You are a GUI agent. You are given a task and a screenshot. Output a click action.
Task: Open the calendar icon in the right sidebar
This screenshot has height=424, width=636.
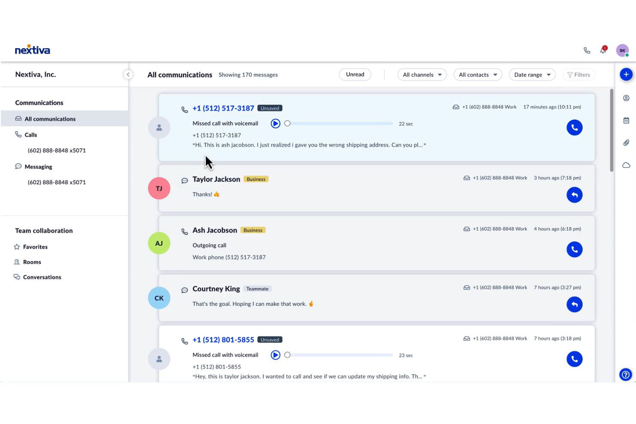[626, 120]
